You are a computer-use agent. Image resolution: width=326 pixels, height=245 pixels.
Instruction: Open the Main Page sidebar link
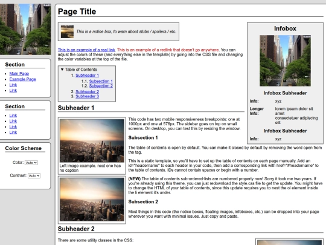(x=19, y=74)
